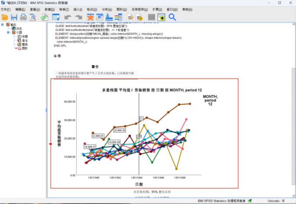Click the END GPL. line in log
This screenshot has width=296, height=204.
click(x=60, y=46)
